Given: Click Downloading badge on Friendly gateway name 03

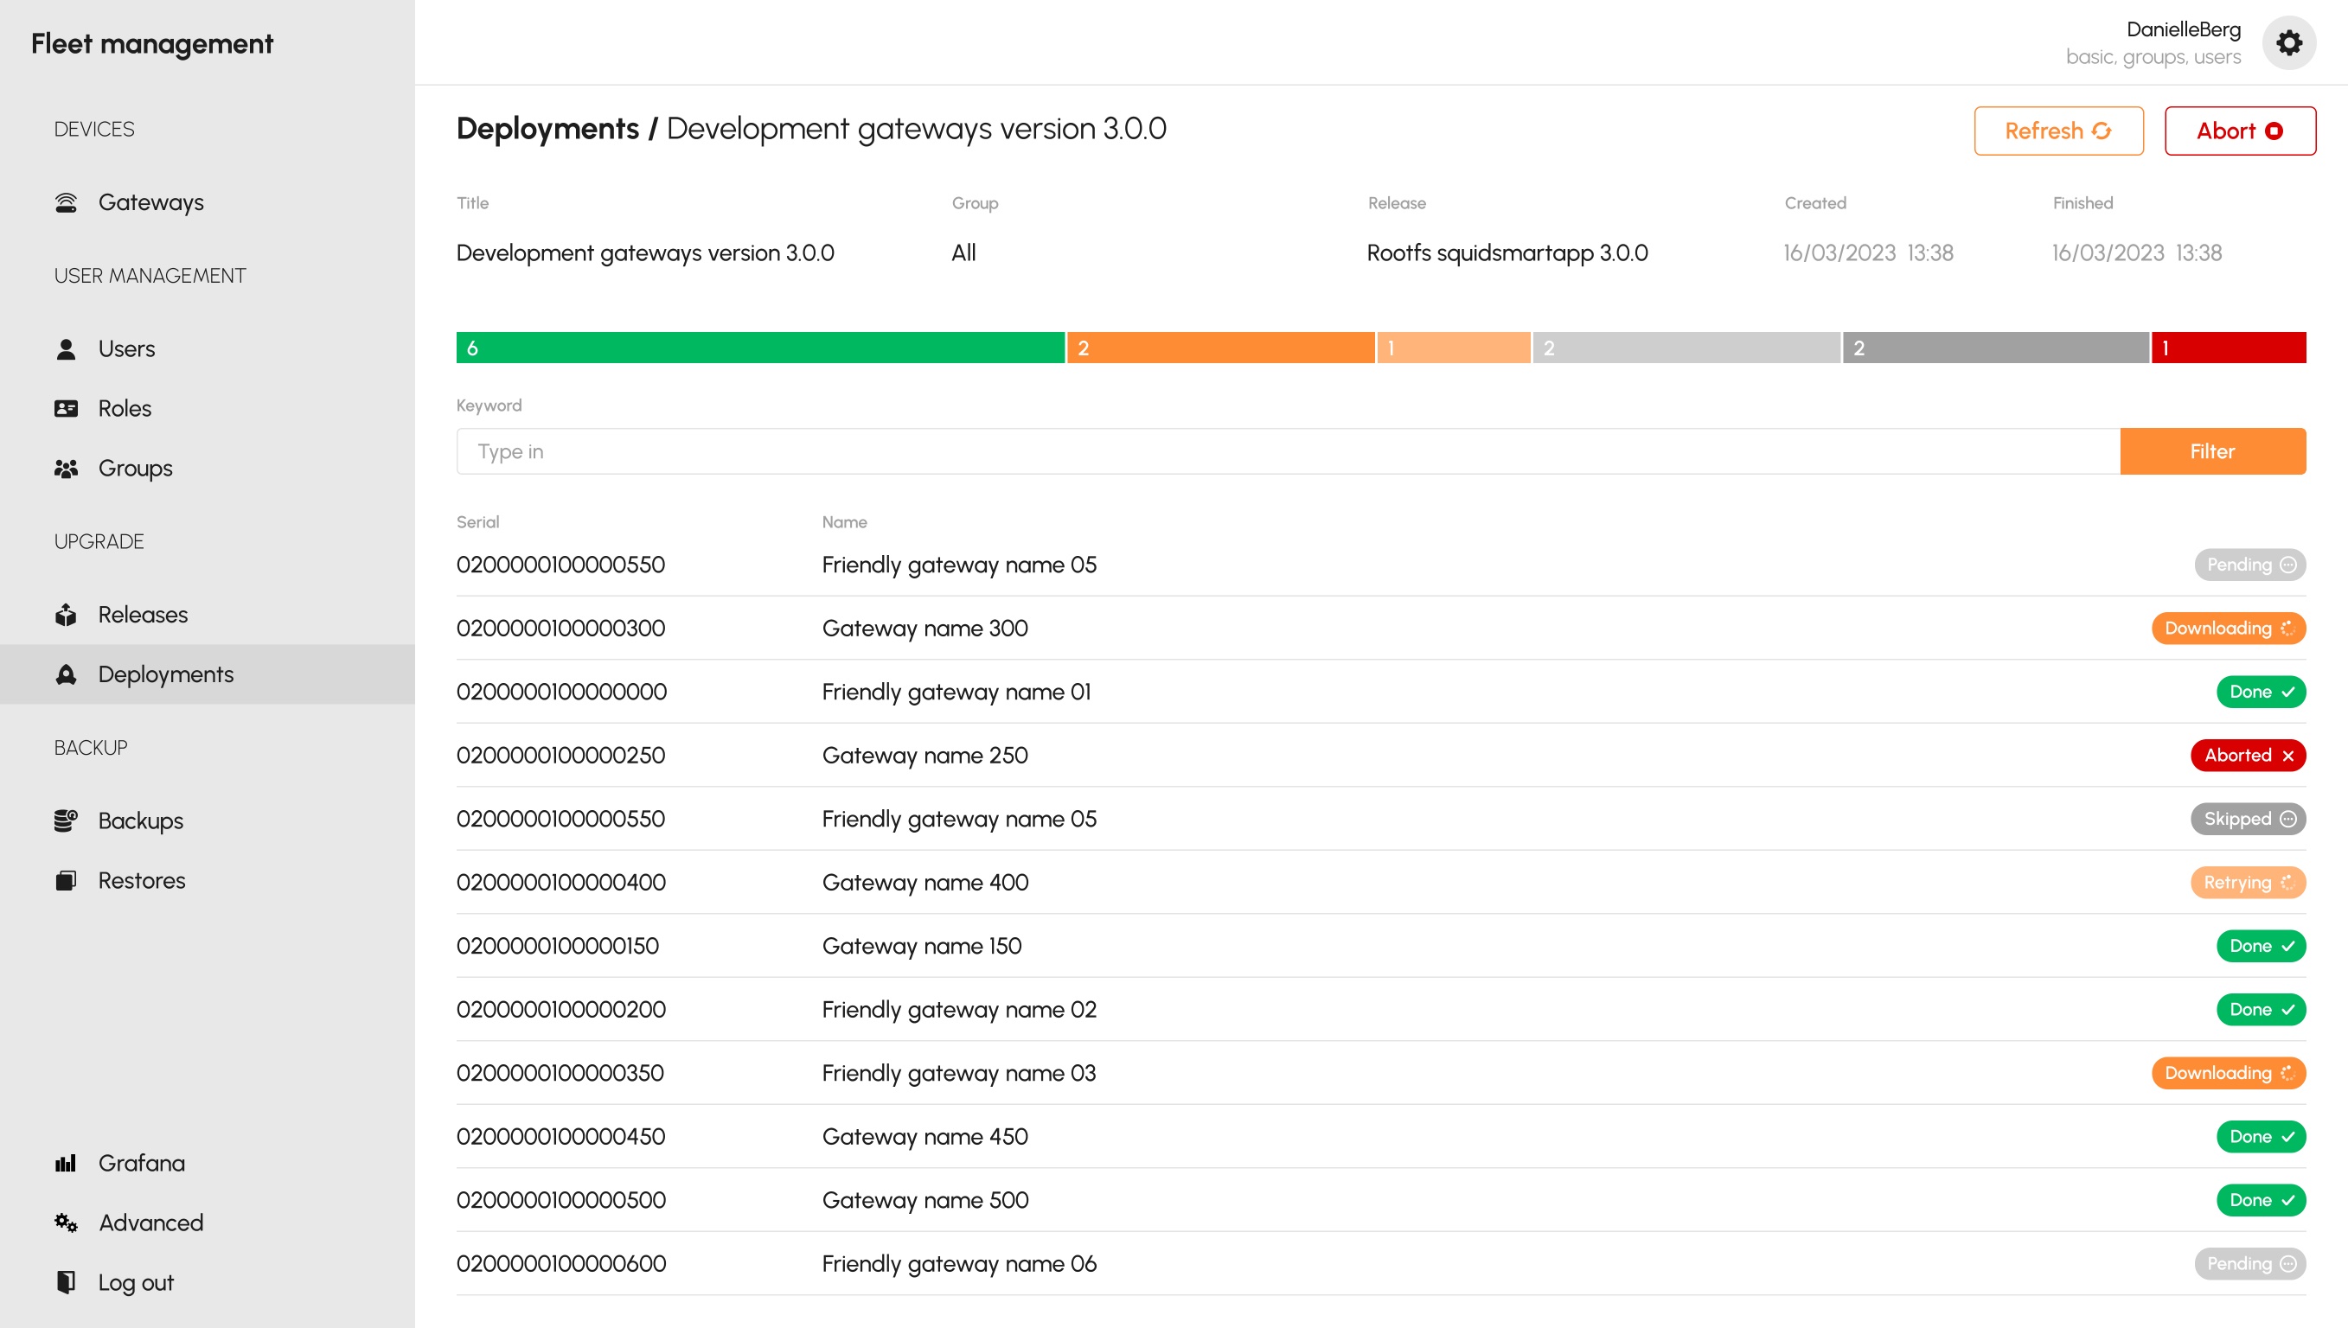Looking at the screenshot, I should pos(2229,1074).
